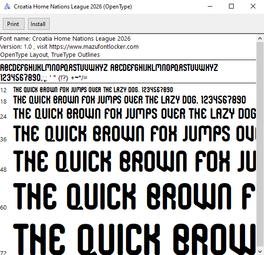Minimize the font viewer window
This screenshot has width=264, height=255.
coord(210,7)
